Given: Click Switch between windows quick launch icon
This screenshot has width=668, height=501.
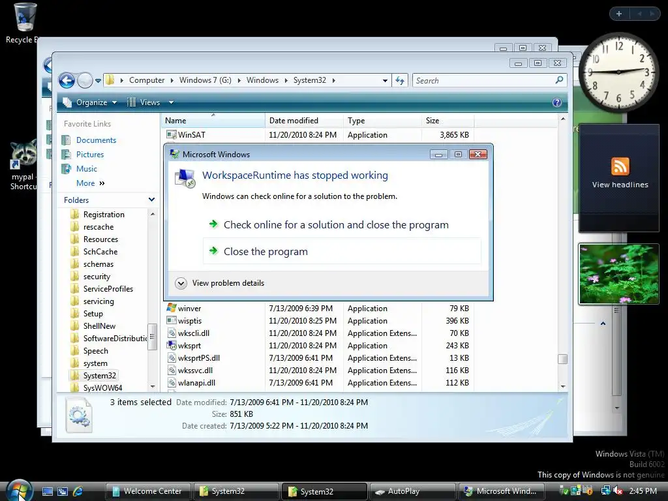Looking at the screenshot, I should click(x=63, y=492).
